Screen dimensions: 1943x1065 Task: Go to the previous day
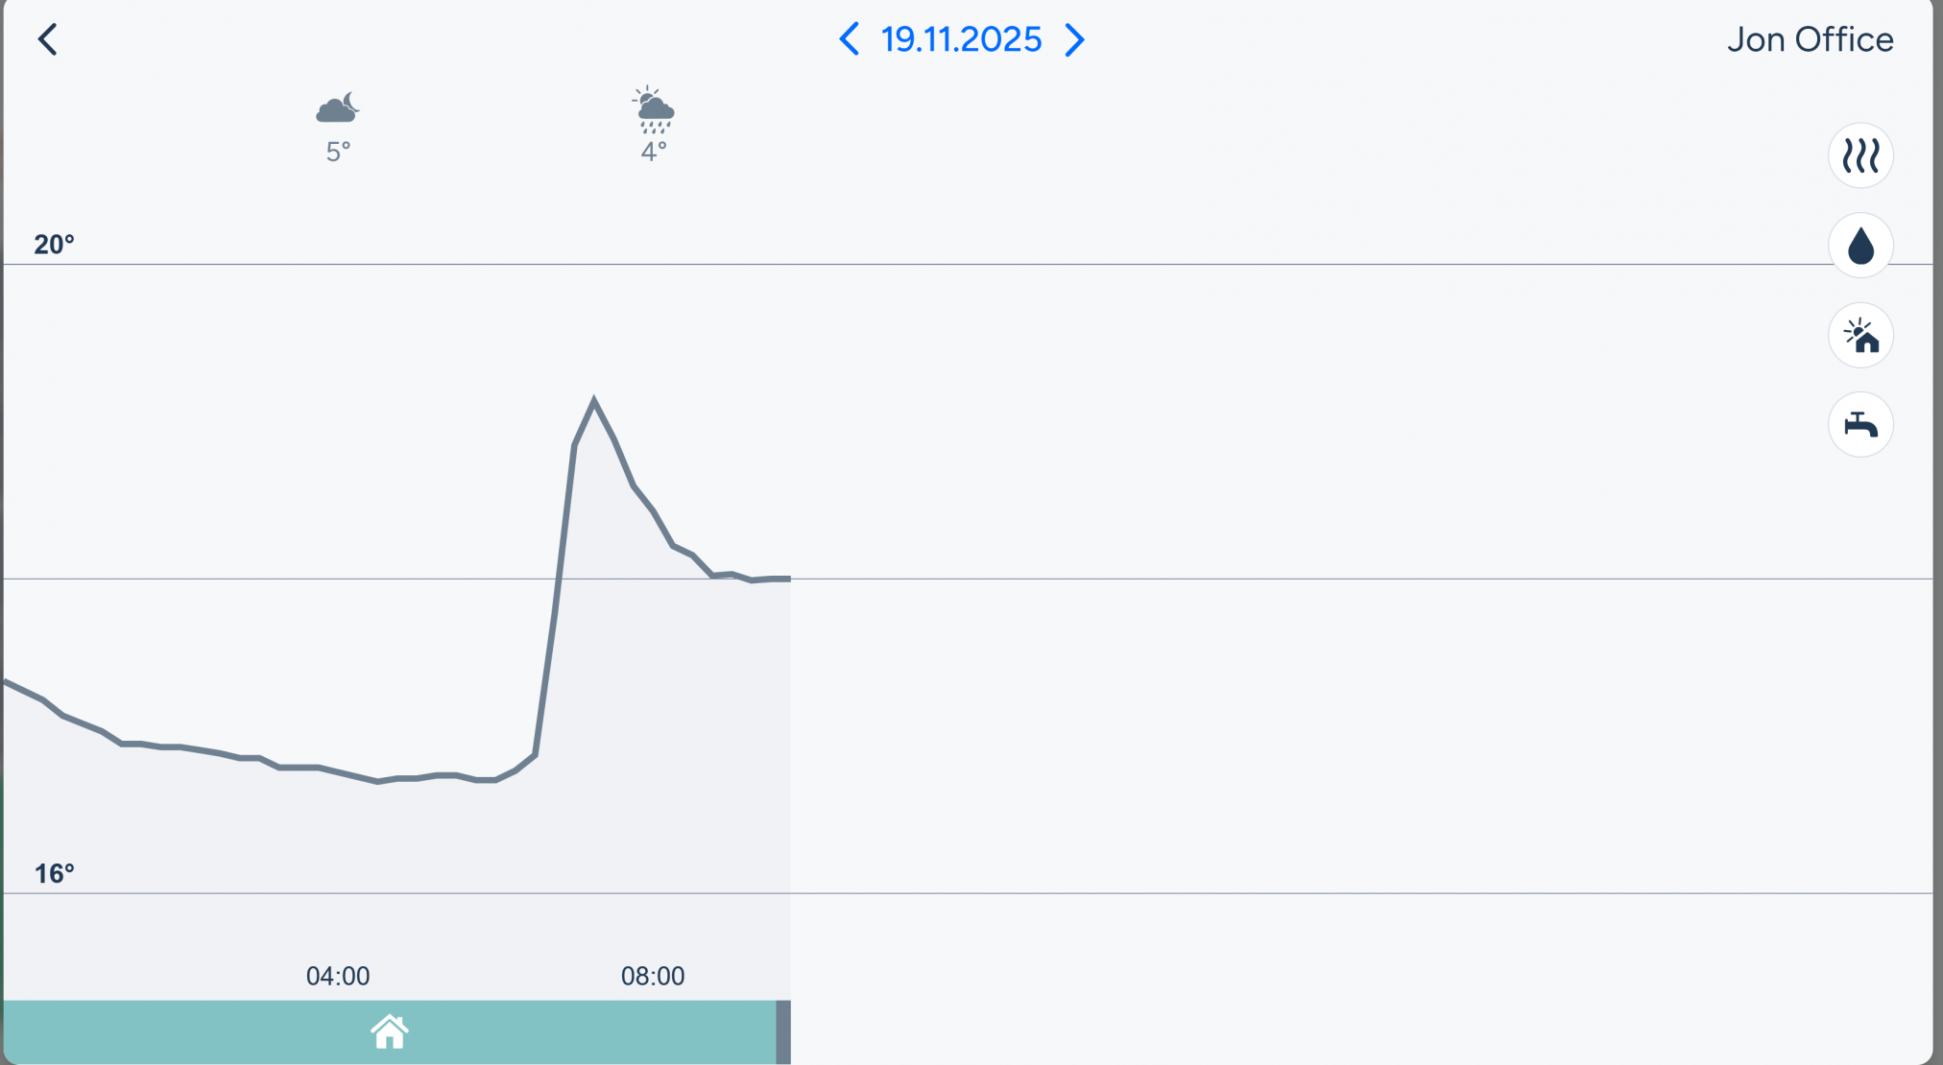coord(849,40)
